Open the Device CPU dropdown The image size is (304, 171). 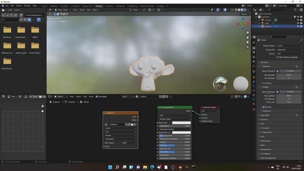[x=289, y=54]
